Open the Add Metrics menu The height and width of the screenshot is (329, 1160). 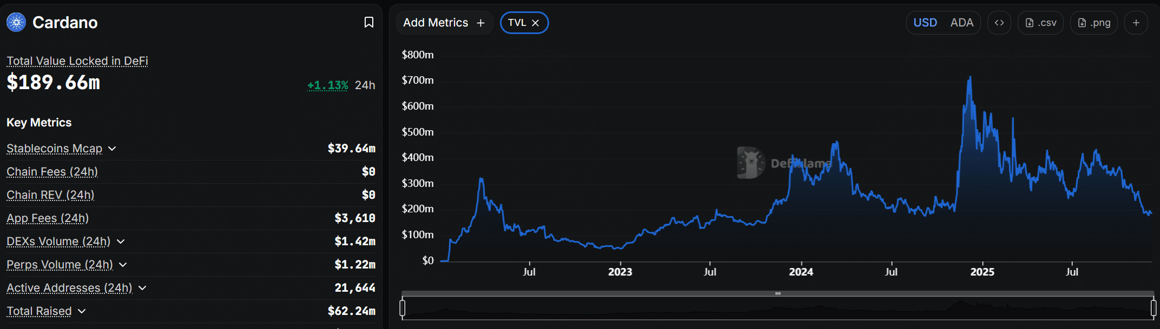[x=444, y=23]
